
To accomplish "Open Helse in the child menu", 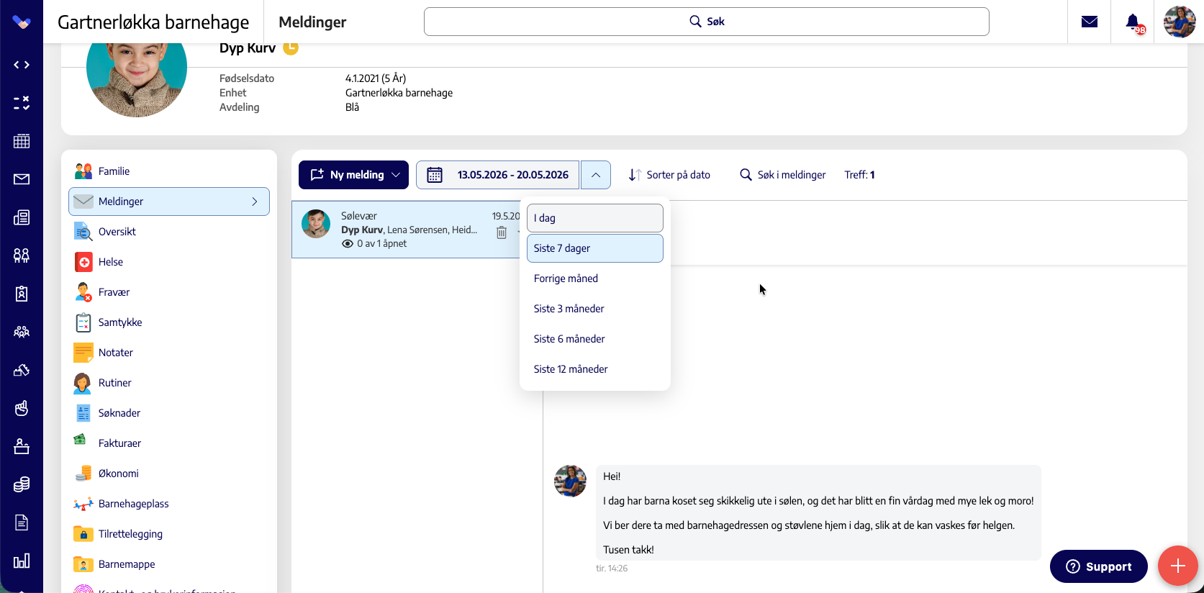I will (x=169, y=262).
